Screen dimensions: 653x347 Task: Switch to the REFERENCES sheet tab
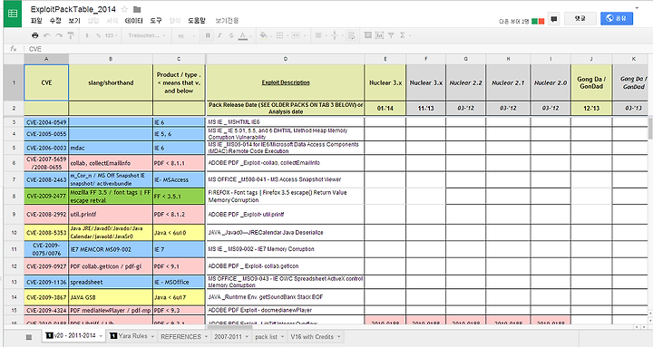180,336
